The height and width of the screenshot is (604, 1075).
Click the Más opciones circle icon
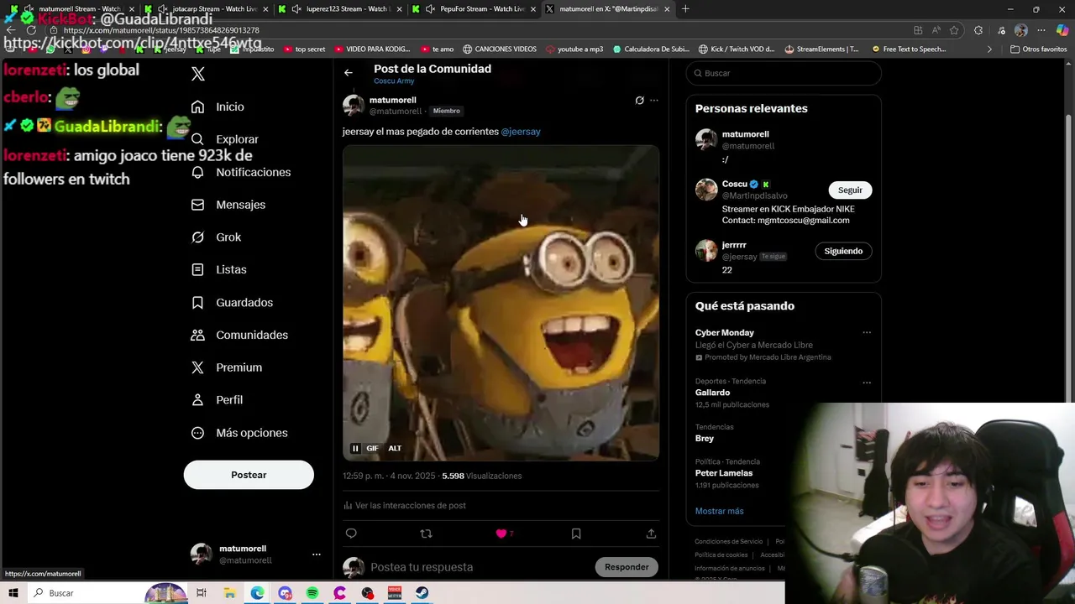(197, 433)
